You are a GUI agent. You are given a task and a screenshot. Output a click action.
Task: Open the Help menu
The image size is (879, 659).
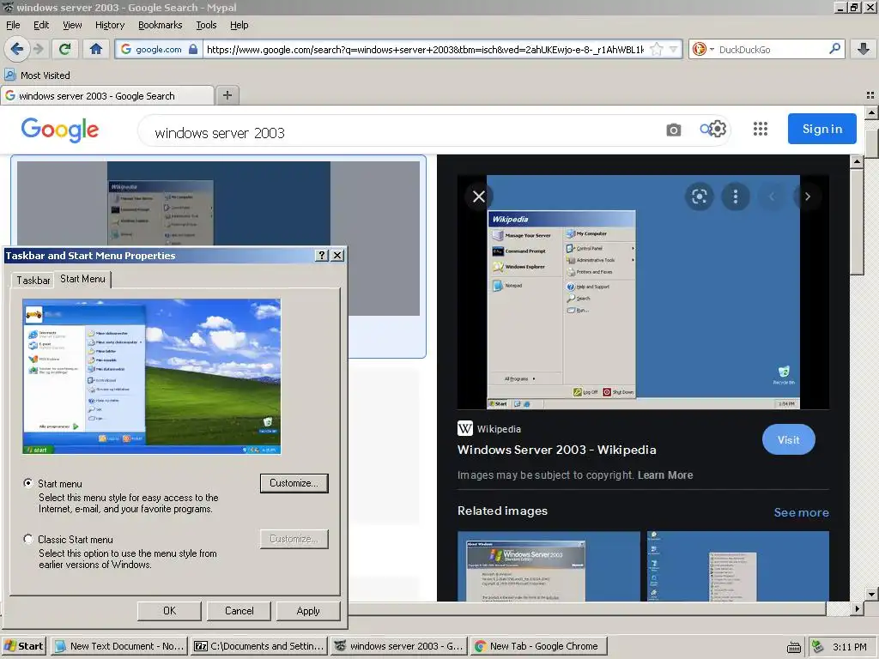[239, 25]
